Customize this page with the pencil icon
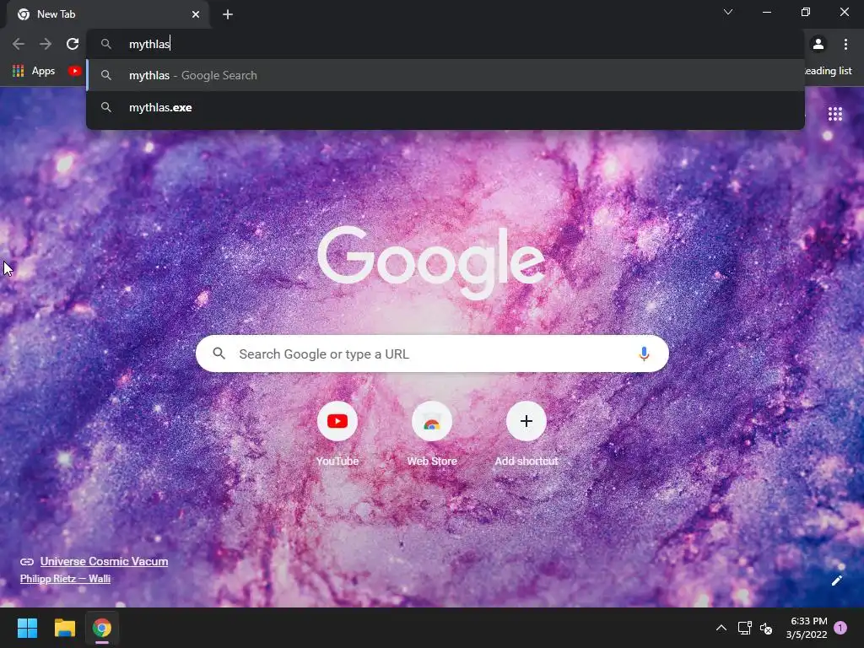Viewport: 864px width, 648px height. click(836, 580)
